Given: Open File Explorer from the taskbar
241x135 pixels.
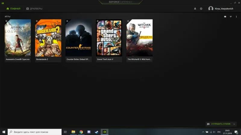Looking at the screenshot, I should (x=73, y=132).
